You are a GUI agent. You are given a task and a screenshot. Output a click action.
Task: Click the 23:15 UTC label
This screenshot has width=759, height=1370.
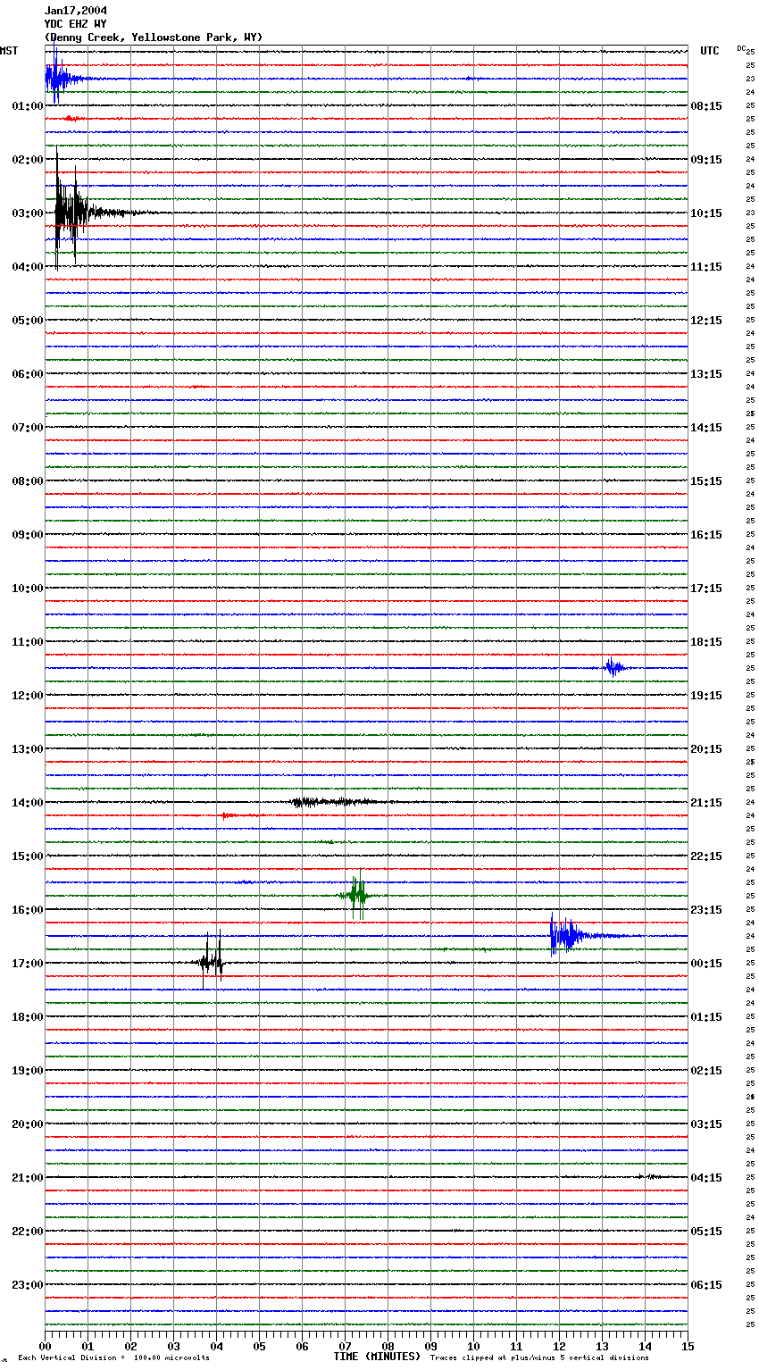point(706,910)
